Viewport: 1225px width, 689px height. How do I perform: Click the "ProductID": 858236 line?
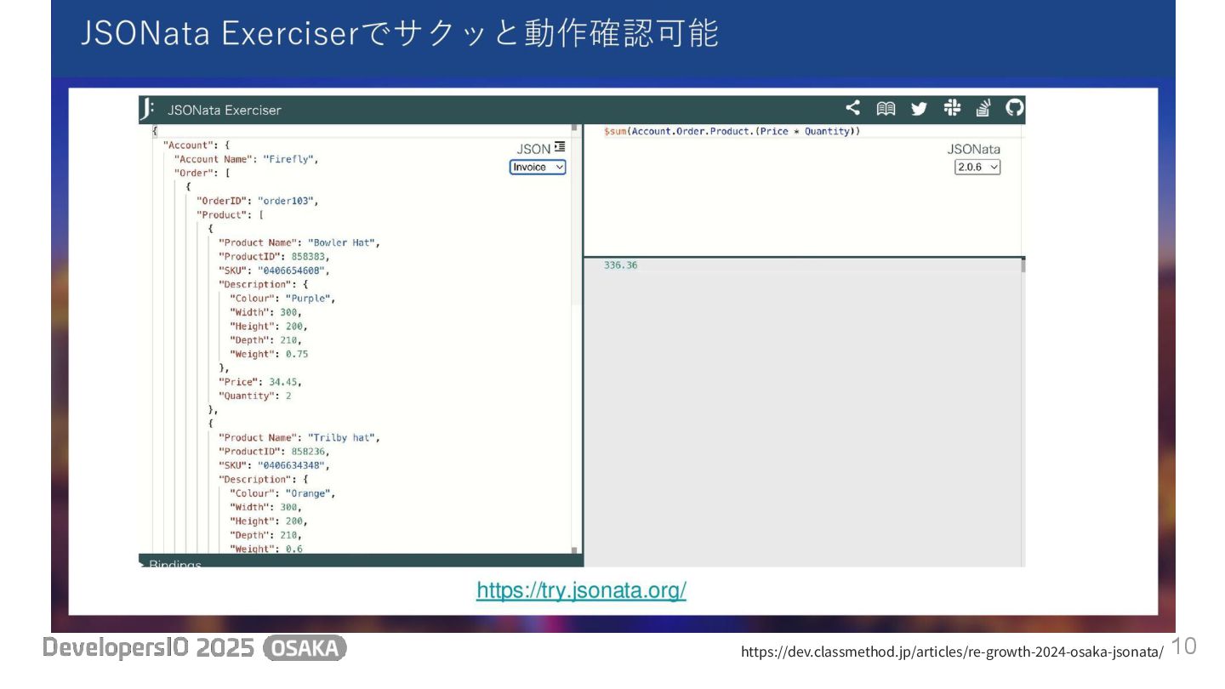[274, 451]
